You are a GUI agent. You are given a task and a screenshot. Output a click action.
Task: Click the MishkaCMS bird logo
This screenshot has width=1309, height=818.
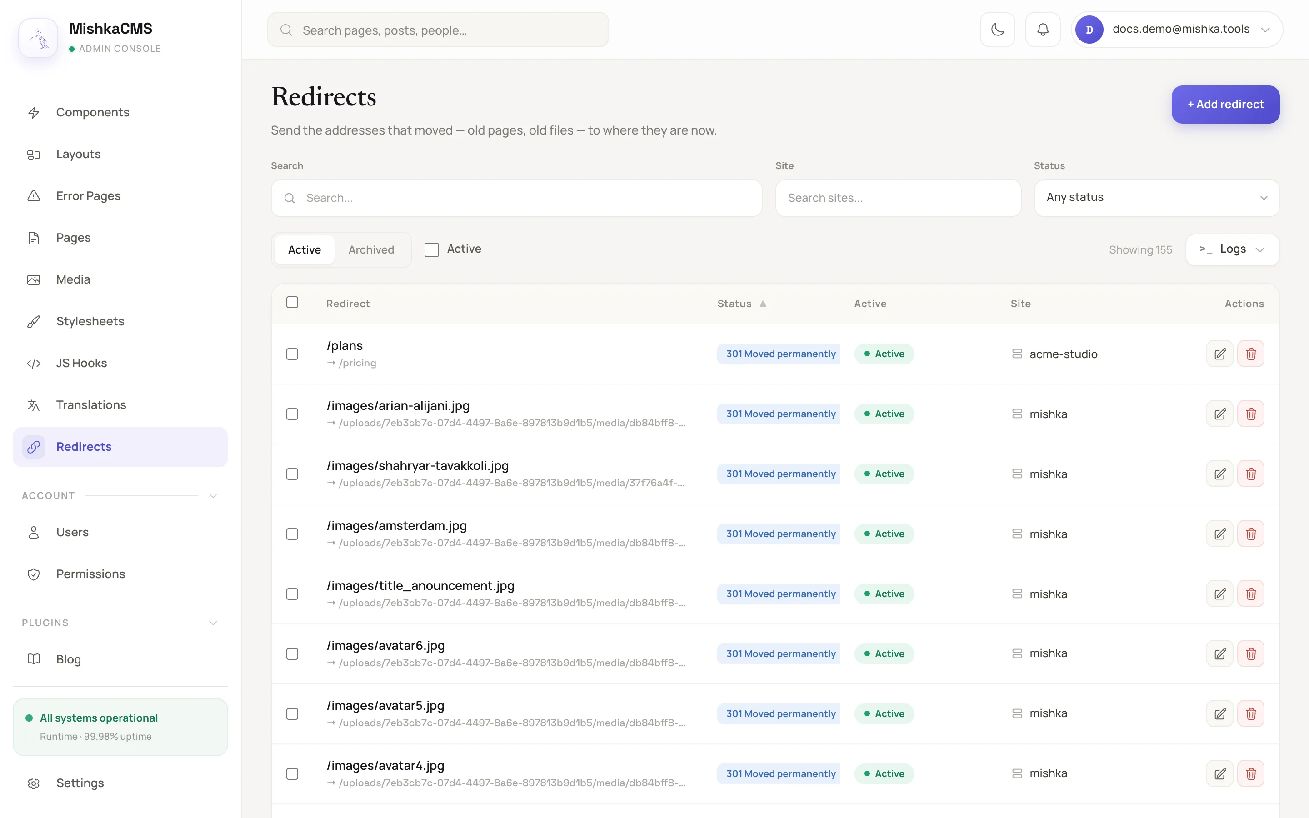[x=38, y=38]
